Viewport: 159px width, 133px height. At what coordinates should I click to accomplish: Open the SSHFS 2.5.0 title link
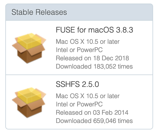(x=77, y=84)
